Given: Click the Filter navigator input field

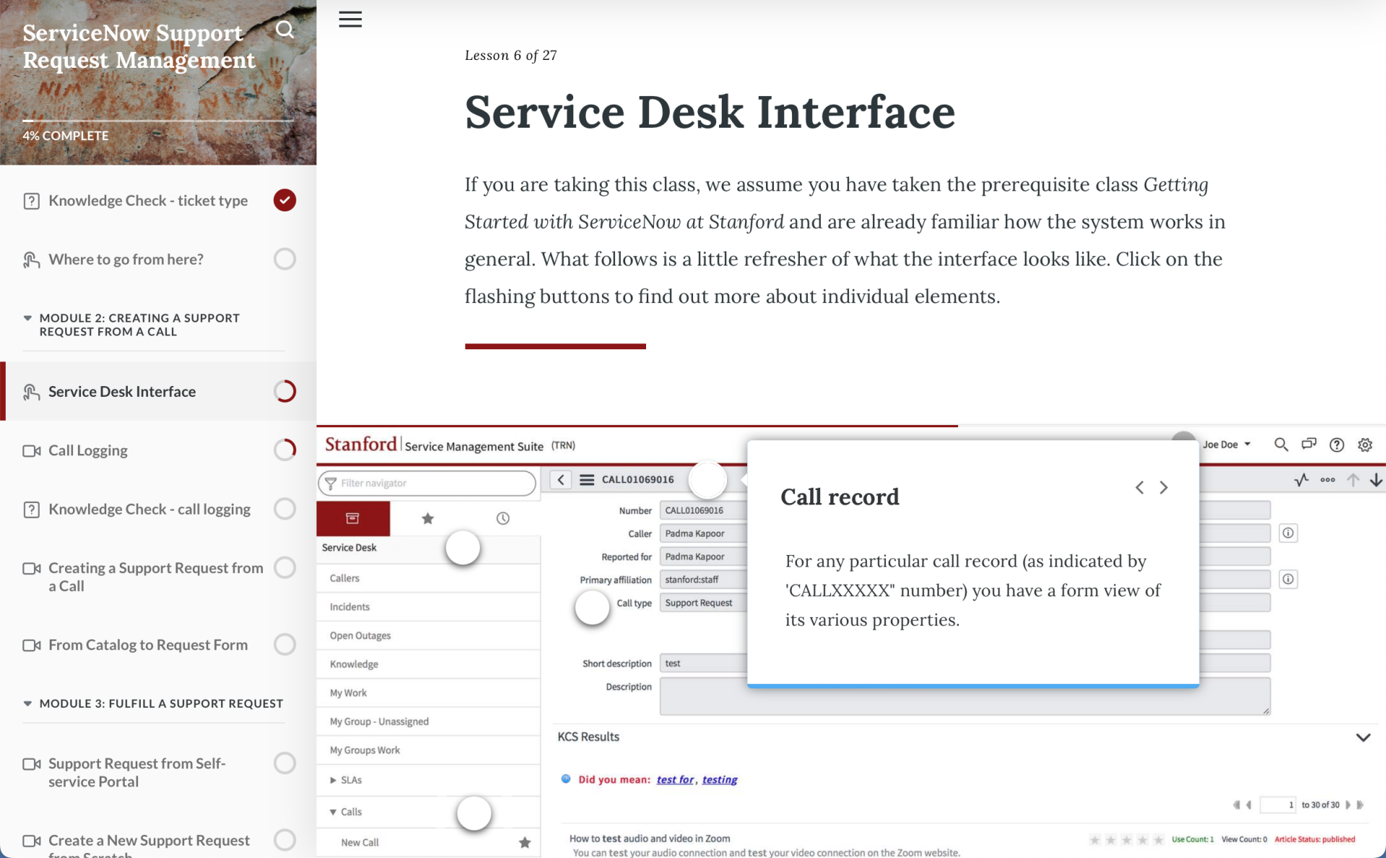Looking at the screenshot, I should [x=427, y=483].
